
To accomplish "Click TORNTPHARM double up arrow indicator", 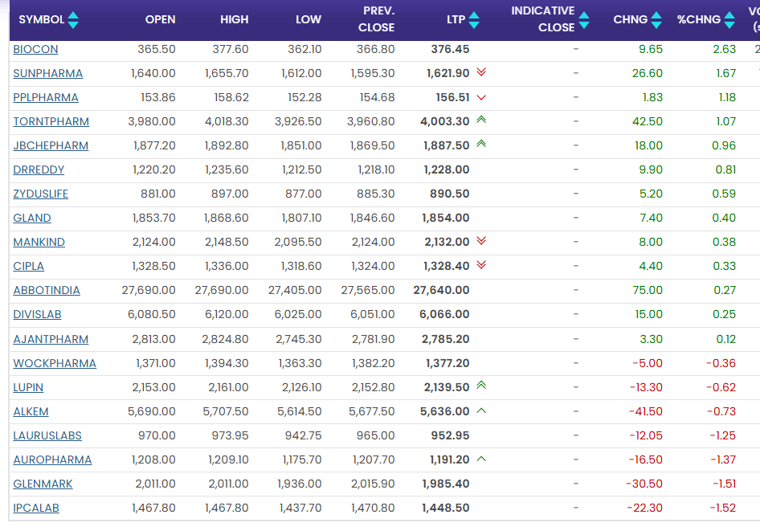I will (481, 121).
